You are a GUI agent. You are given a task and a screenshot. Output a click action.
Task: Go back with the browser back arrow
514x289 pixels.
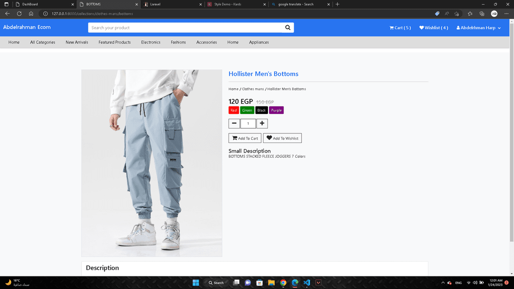coord(7,14)
